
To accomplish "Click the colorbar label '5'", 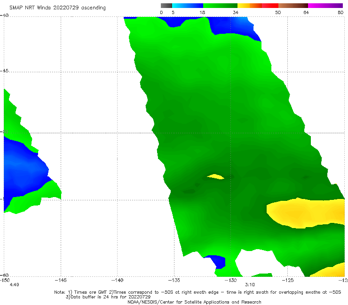I will pos(173,13).
